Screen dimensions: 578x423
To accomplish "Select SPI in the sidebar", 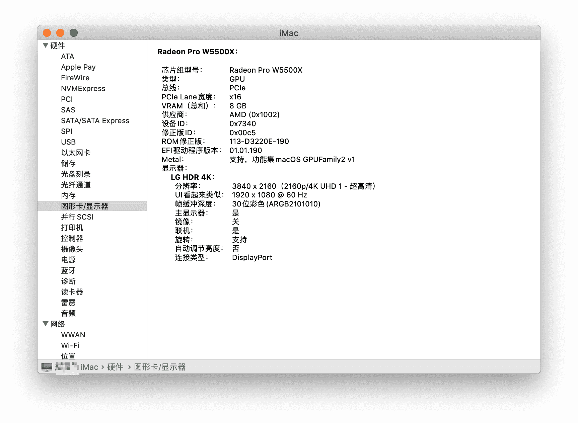I will click(x=66, y=132).
